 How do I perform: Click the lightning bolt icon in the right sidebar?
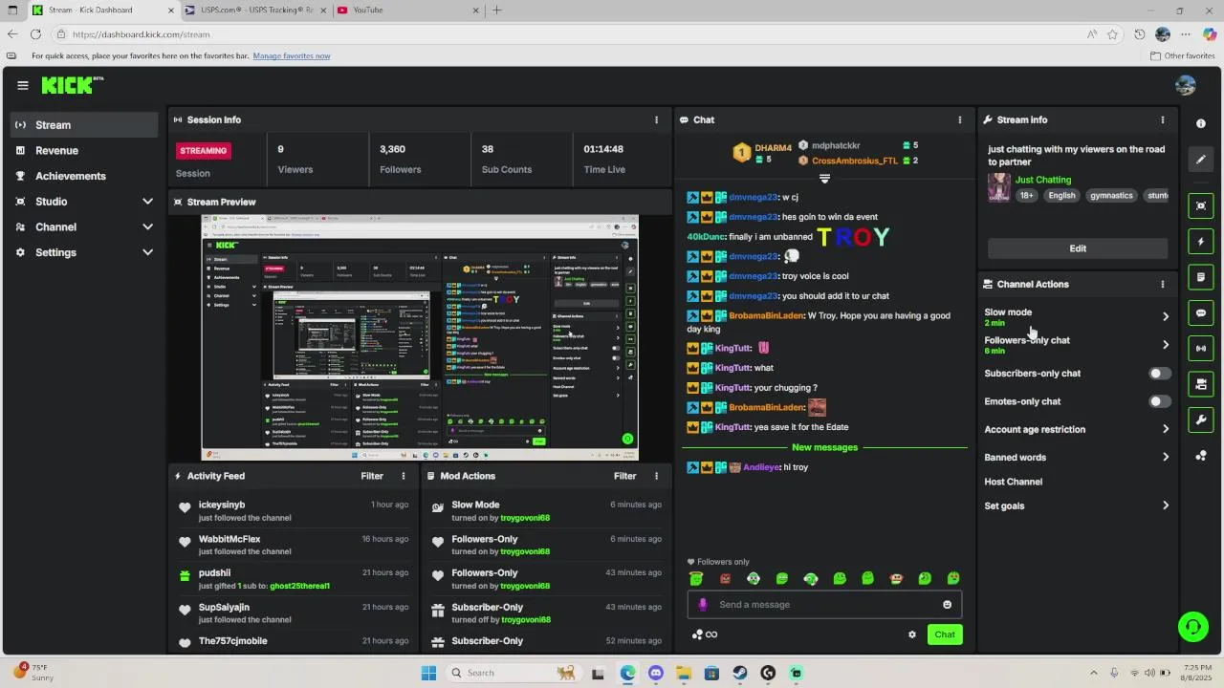tap(1201, 241)
